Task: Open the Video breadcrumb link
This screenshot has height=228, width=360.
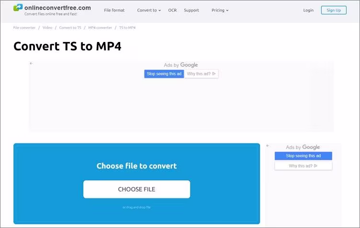Action: click(x=47, y=28)
